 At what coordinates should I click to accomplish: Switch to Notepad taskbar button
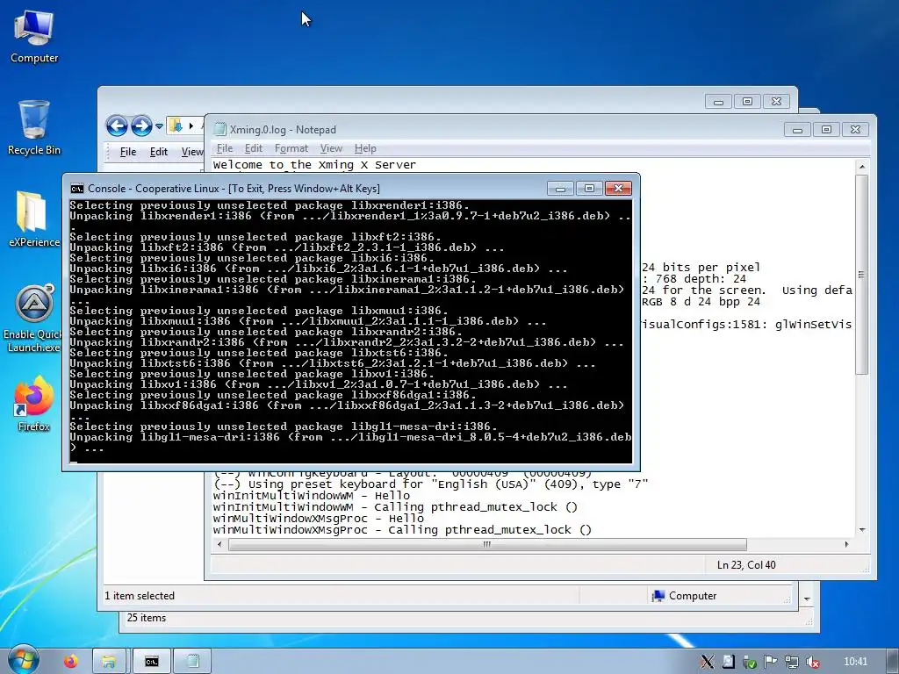[192, 662]
